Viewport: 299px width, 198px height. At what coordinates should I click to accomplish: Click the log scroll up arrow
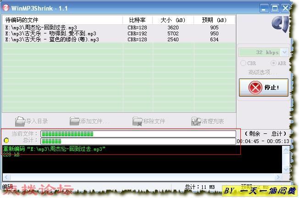286,150
